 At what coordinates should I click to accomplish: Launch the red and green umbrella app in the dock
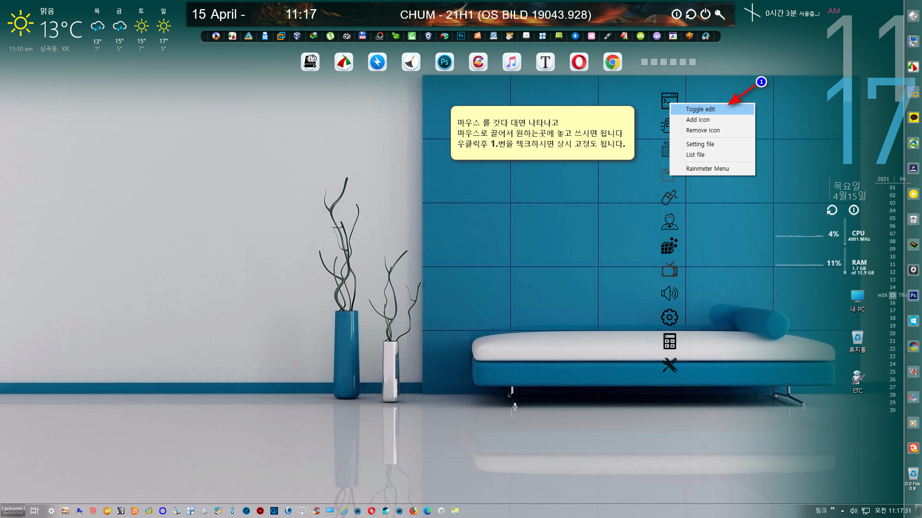[x=344, y=62]
